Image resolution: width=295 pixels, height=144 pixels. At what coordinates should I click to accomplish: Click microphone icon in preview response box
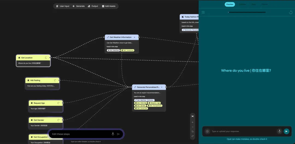point(279,131)
